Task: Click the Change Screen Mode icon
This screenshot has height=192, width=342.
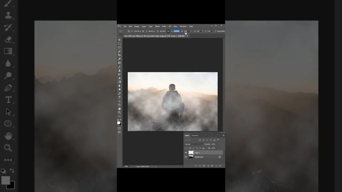Action: pyautogui.click(x=119, y=132)
